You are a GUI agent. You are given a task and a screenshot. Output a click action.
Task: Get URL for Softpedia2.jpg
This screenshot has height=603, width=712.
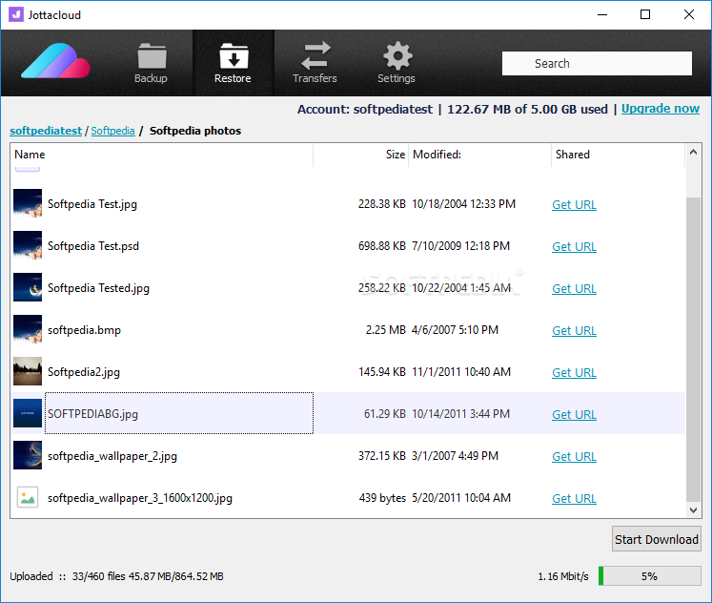574,373
